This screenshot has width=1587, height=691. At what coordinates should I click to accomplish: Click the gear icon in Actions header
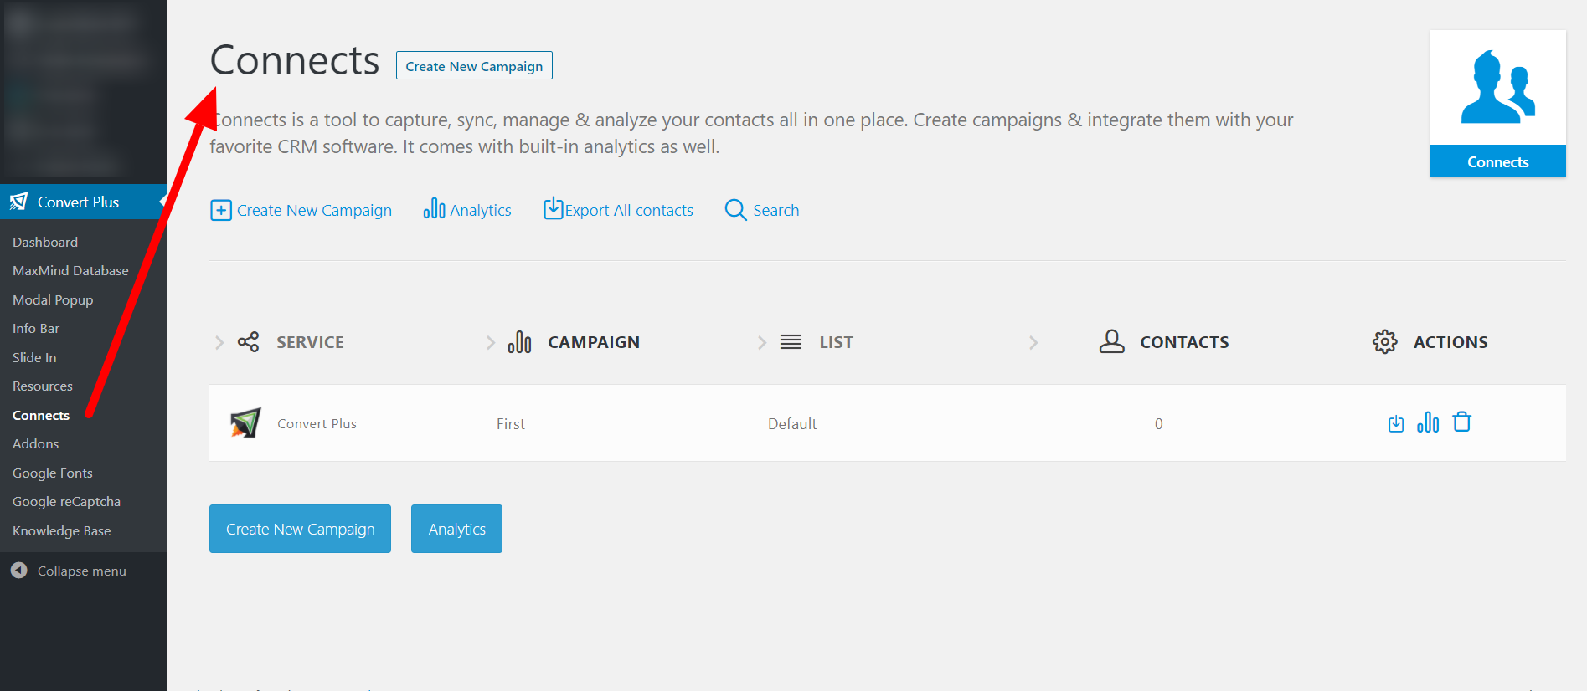click(1385, 341)
